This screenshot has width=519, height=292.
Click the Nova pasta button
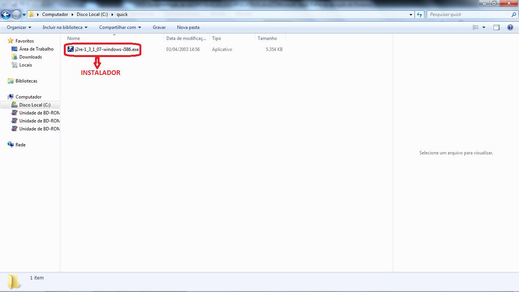pyautogui.click(x=188, y=27)
